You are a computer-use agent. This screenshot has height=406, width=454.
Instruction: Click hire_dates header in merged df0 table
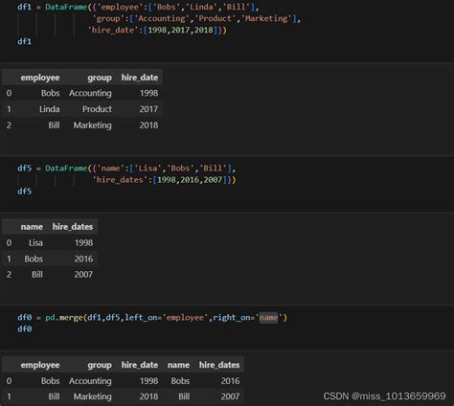point(219,365)
